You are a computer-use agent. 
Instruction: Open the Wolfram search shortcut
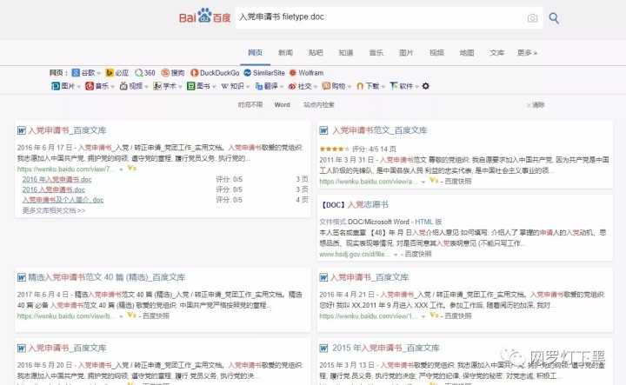[306, 73]
